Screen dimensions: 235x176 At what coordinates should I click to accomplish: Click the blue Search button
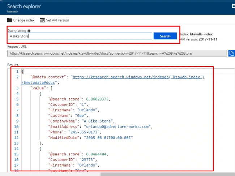point(165,36)
